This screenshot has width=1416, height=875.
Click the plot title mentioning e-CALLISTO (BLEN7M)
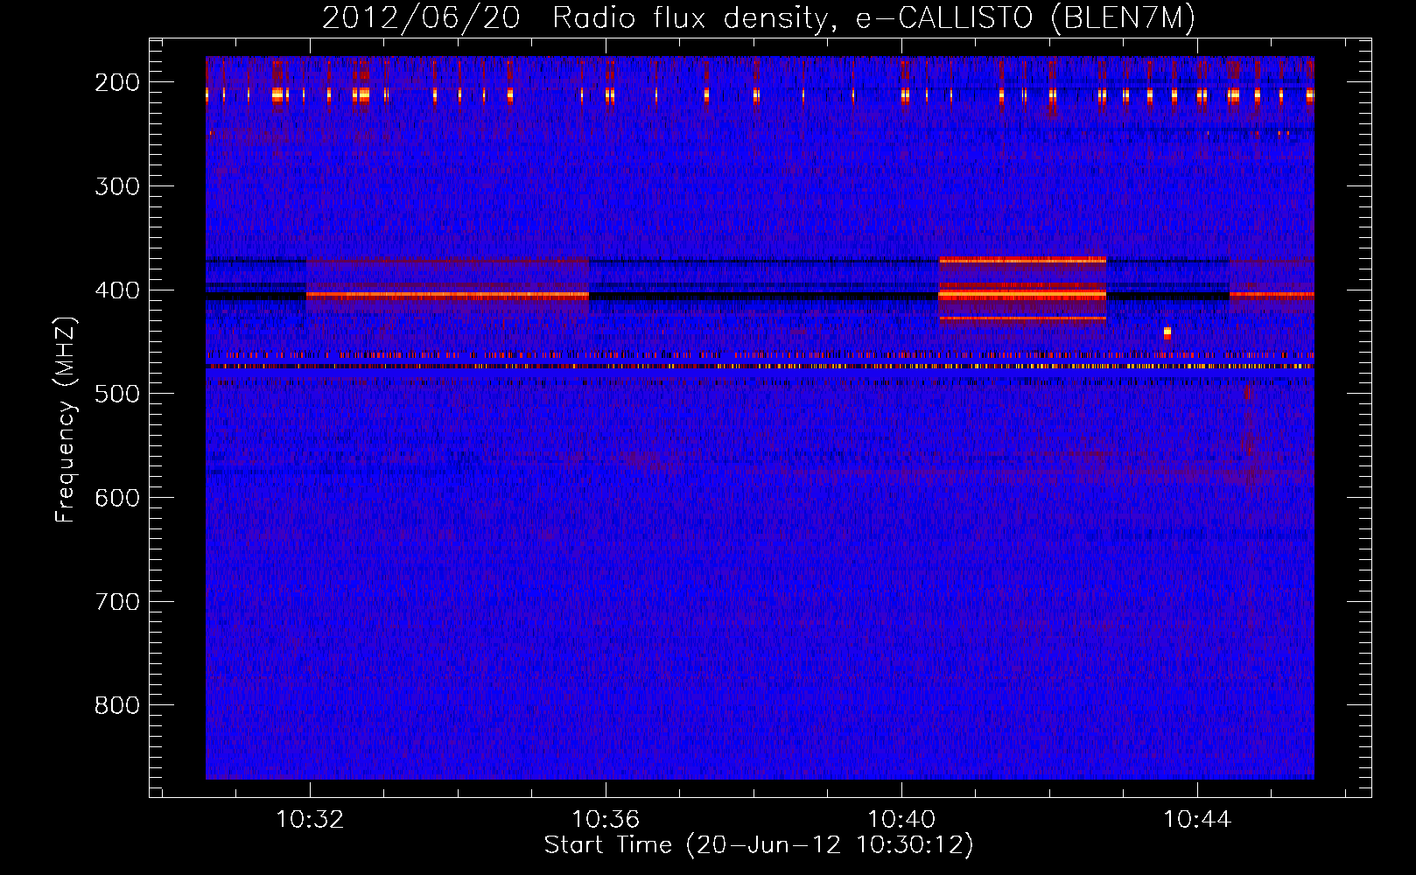pos(759,17)
